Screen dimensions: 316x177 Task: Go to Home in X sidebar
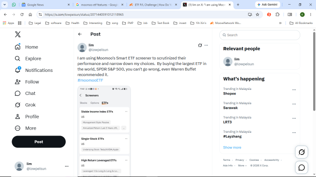pos(26,47)
